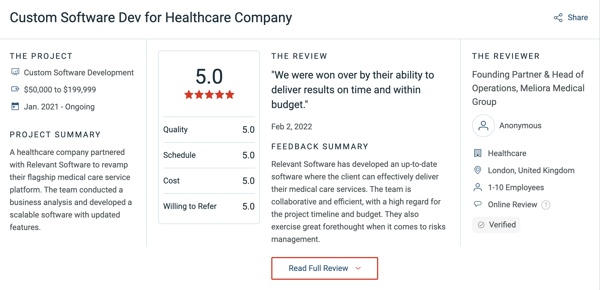Expand the Read Full Review chevron
The height and width of the screenshot is (290, 600).
point(358,268)
